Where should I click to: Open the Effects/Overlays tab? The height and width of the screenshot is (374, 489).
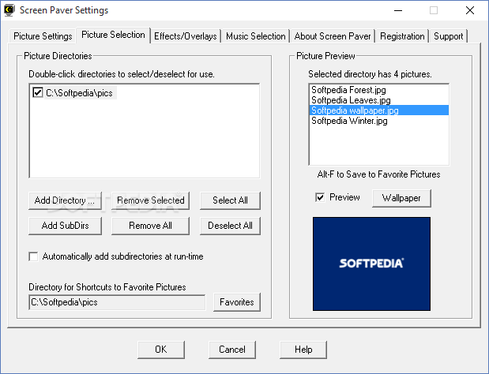[186, 36]
